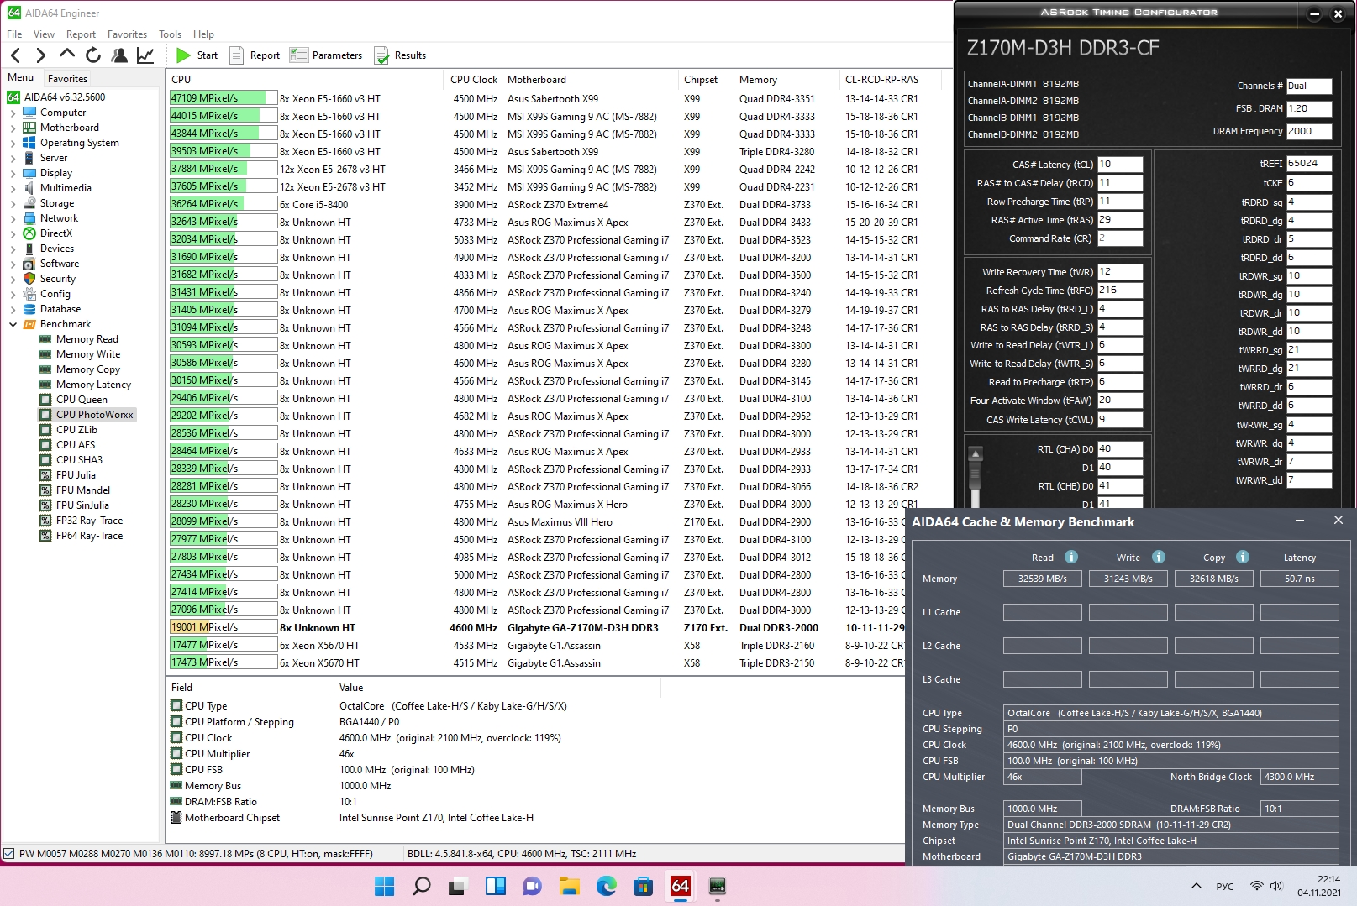Refresh the page using the circular arrow icon
Viewport: 1357px width, 906px height.
coord(93,55)
